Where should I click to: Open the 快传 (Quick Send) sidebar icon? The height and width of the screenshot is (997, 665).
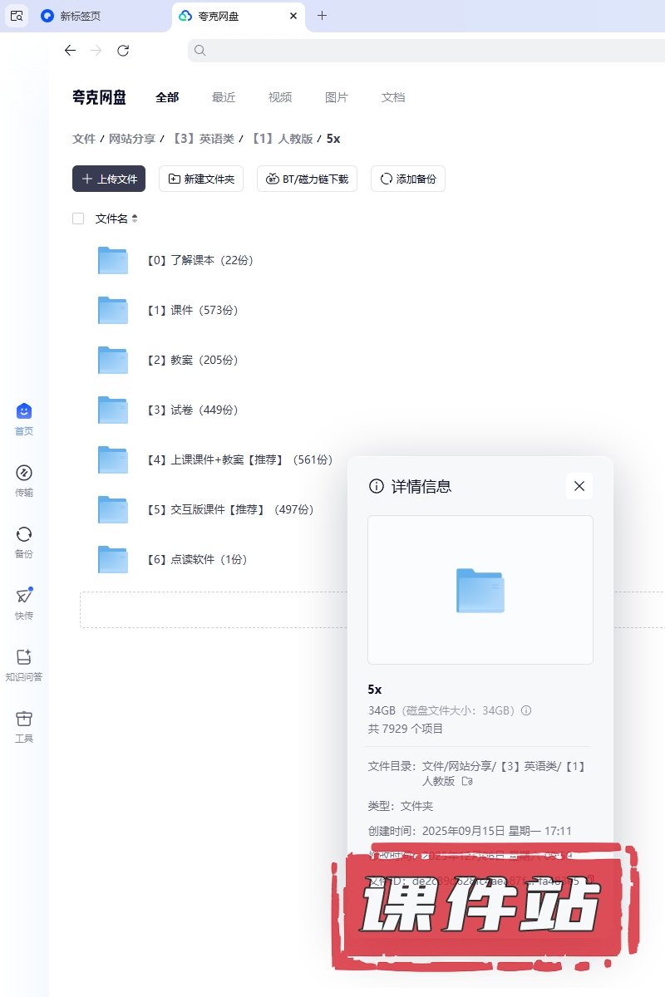24,597
